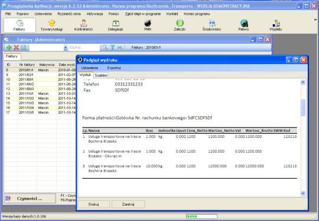Click Koniec programu menu item
The image size is (319, 221).
point(197,14)
